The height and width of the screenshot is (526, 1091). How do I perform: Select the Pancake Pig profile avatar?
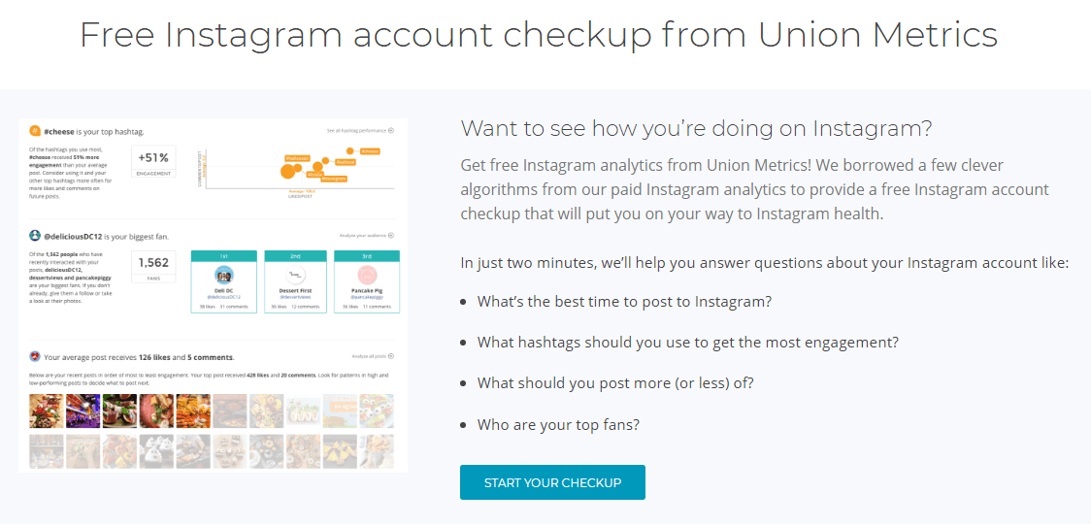(367, 275)
